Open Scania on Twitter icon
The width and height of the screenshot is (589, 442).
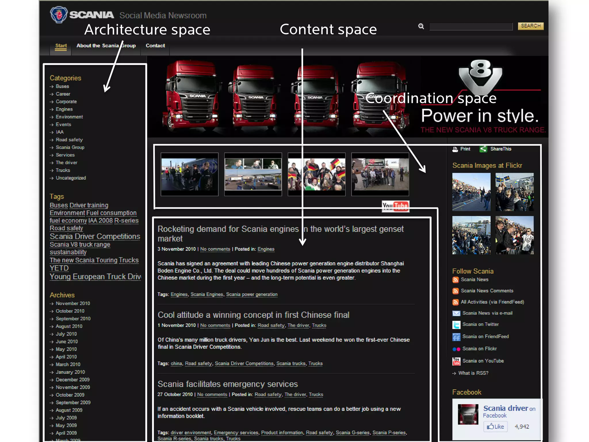(456, 325)
